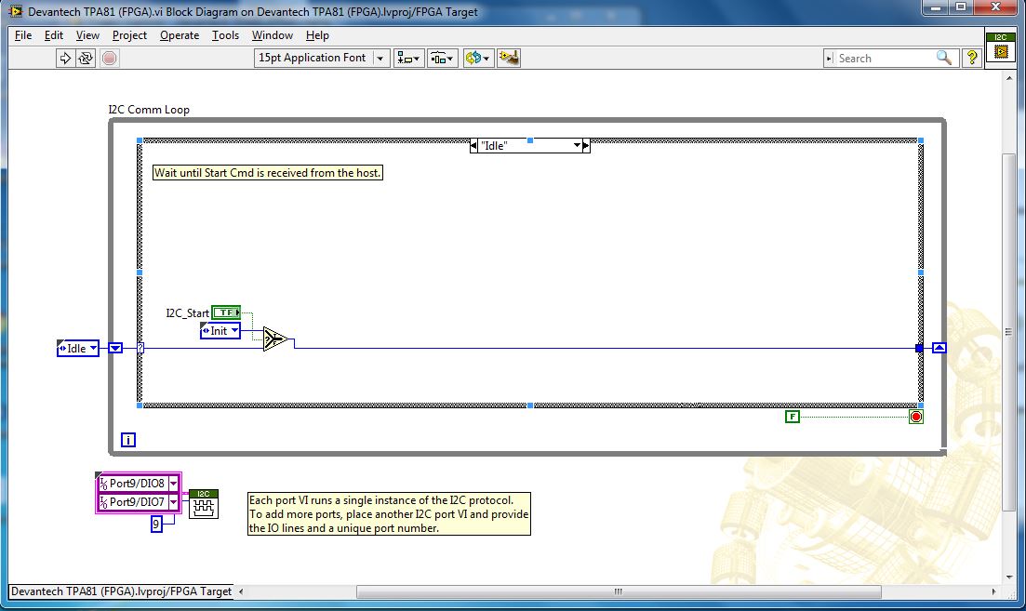Screen dimensions: 1026x611
Task: Select the case output tunnel
Action: click(919, 349)
